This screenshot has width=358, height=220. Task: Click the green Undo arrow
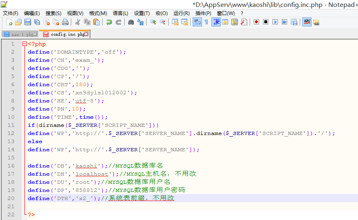pyautogui.click(x=109, y=22)
